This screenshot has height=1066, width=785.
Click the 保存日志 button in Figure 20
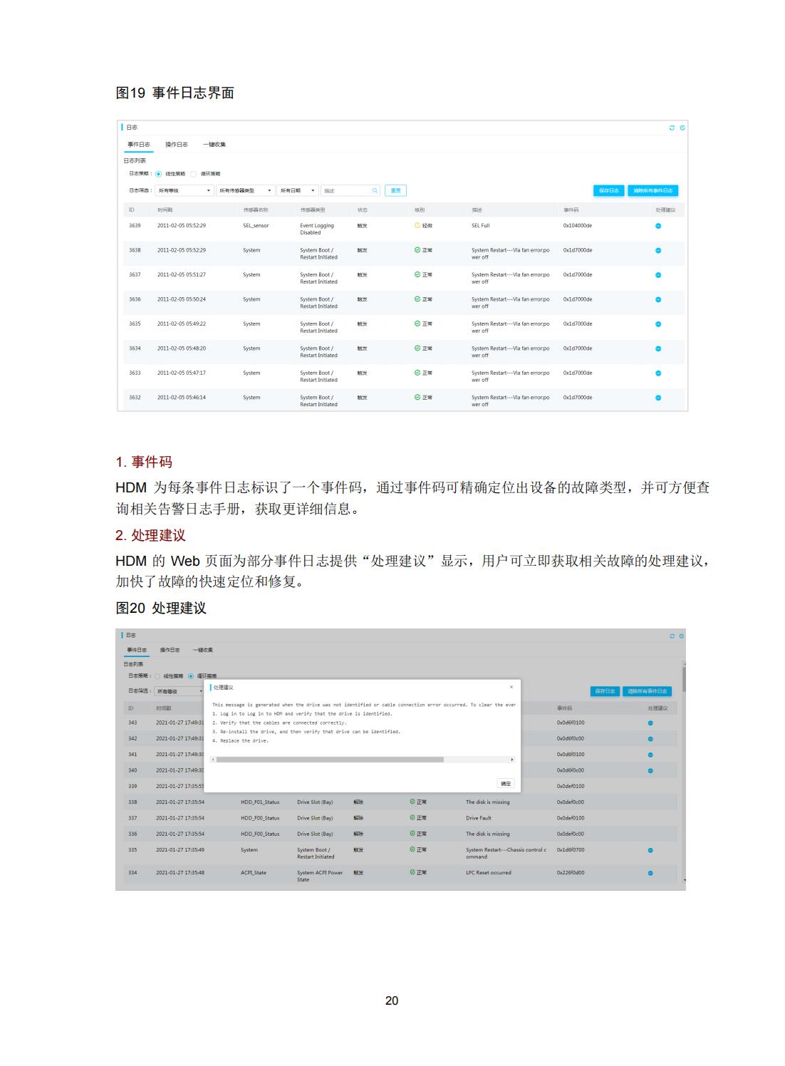tap(605, 691)
